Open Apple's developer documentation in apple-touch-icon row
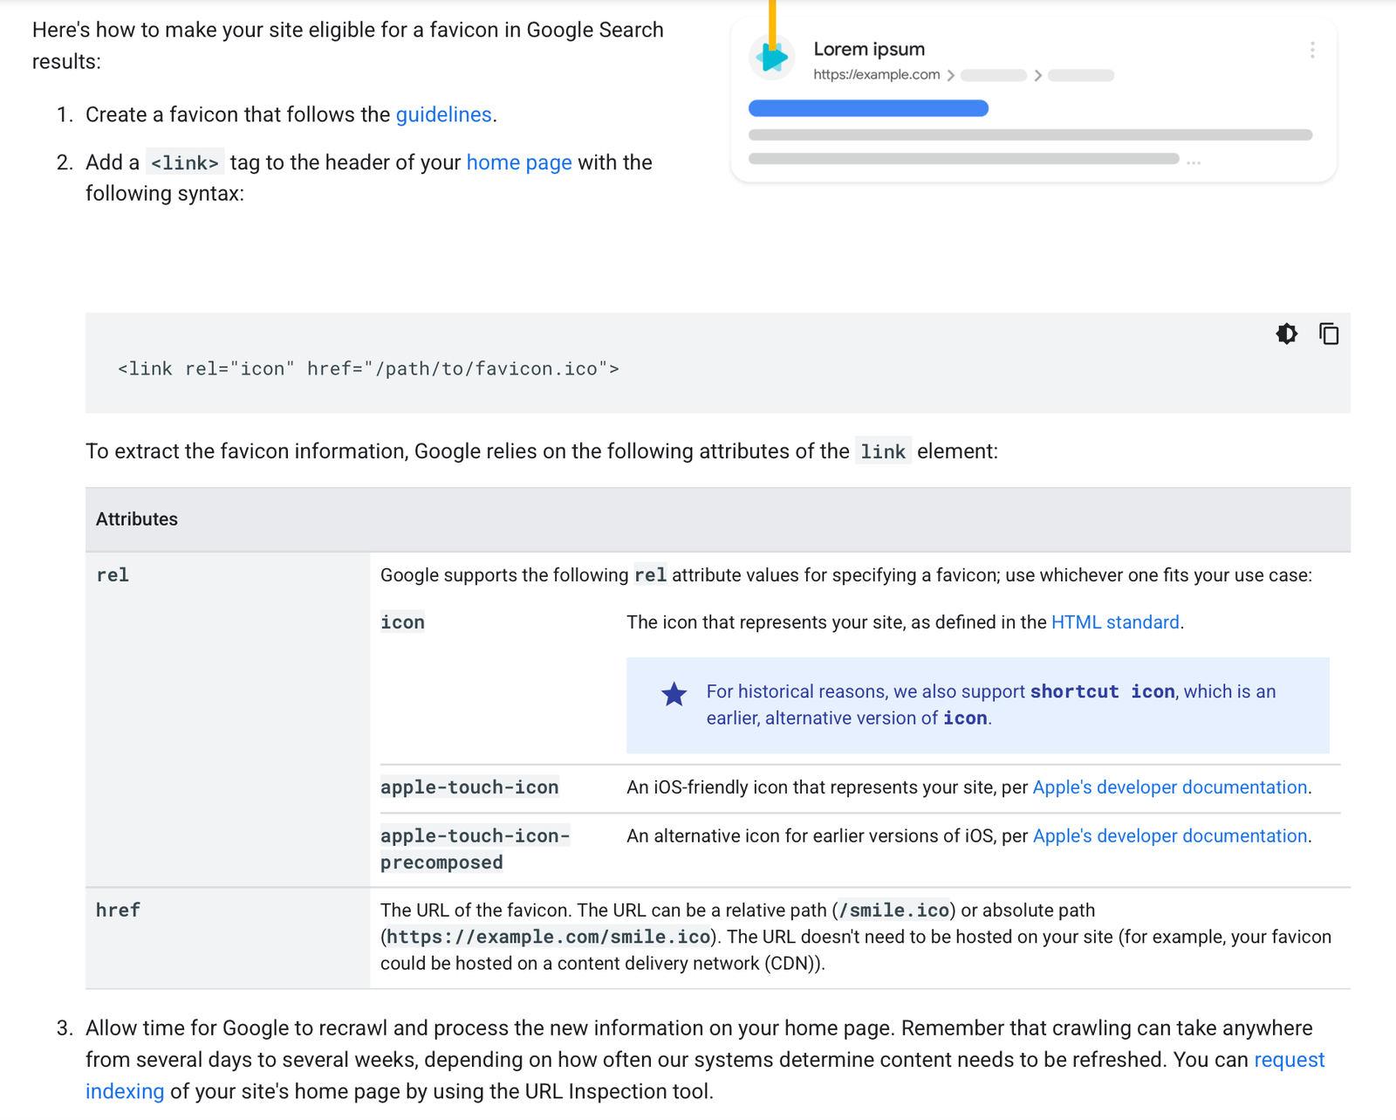Image resolution: width=1396 pixels, height=1120 pixels. pos(1169,787)
